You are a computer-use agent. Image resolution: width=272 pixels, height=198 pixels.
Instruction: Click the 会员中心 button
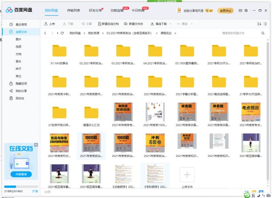tap(225, 11)
